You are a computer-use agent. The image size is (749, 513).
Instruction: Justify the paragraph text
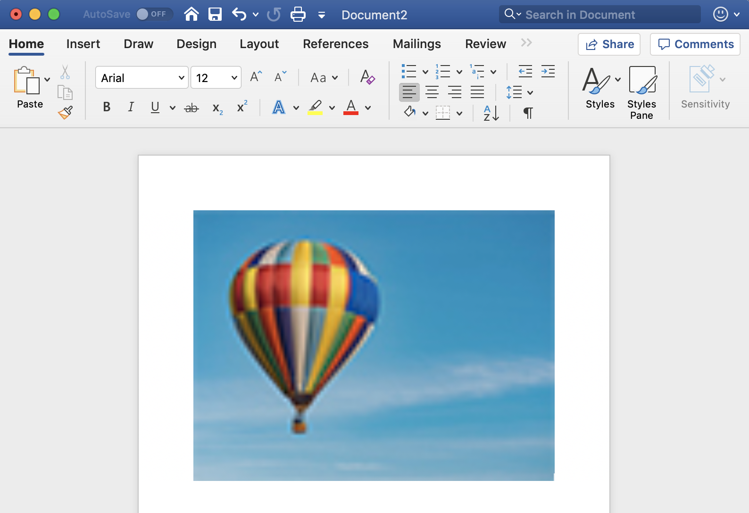(x=477, y=92)
